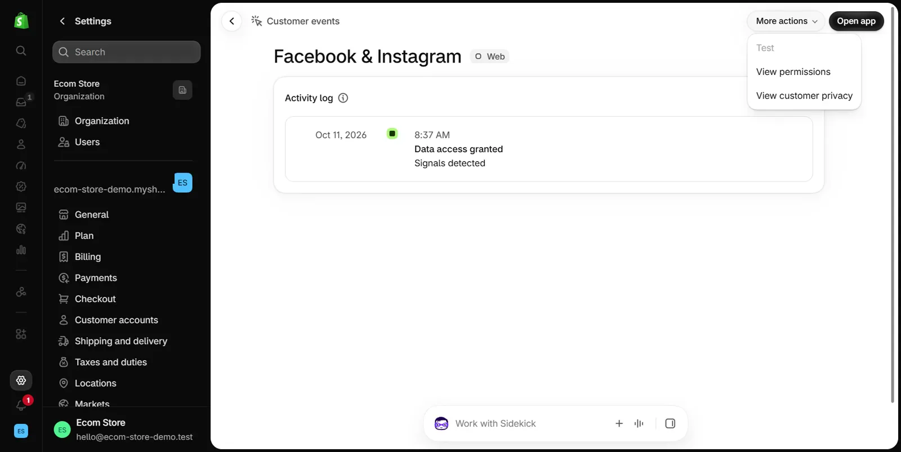Click 'Oct 11, 2026' date text
This screenshot has width=901, height=452.
tap(341, 135)
